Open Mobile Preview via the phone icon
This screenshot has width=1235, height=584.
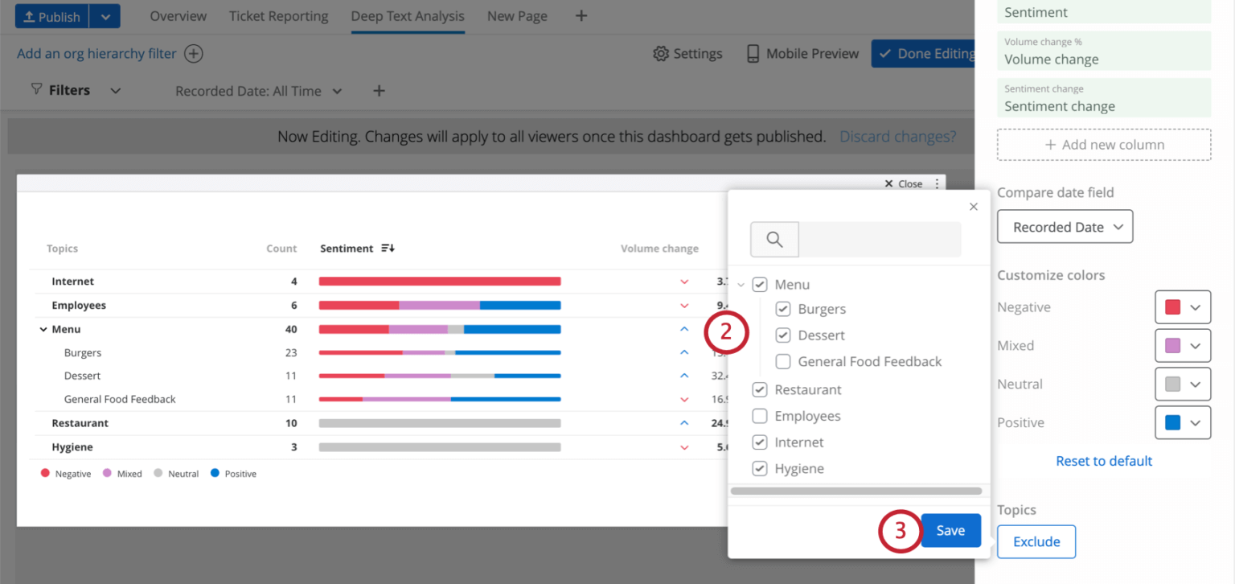tap(753, 54)
